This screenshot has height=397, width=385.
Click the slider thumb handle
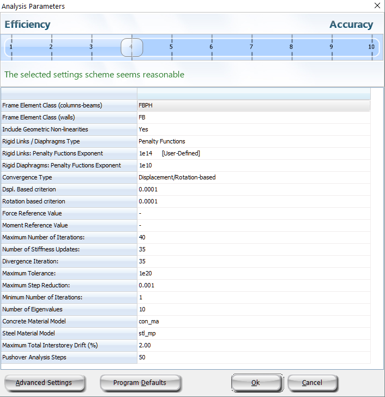click(x=131, y=47)
